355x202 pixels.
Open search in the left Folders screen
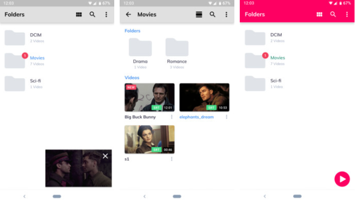coord(92,15)
